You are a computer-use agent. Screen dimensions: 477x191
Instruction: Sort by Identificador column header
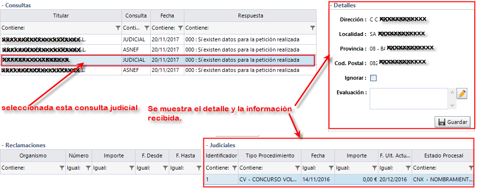[221, 156]
